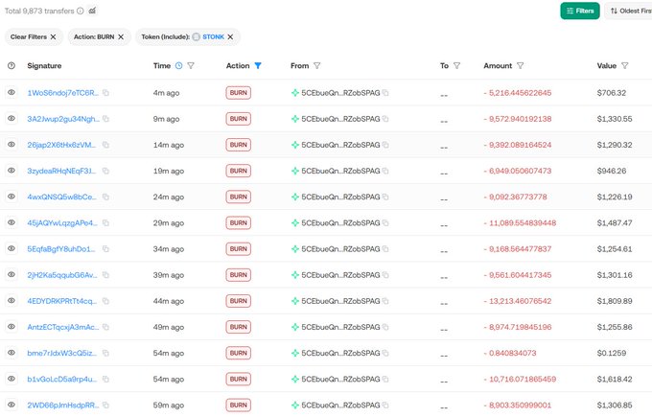Select value $0.1259

612,353
